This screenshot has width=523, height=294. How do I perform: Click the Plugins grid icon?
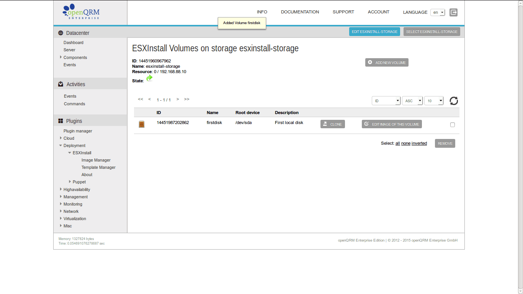tap(60, 121)
